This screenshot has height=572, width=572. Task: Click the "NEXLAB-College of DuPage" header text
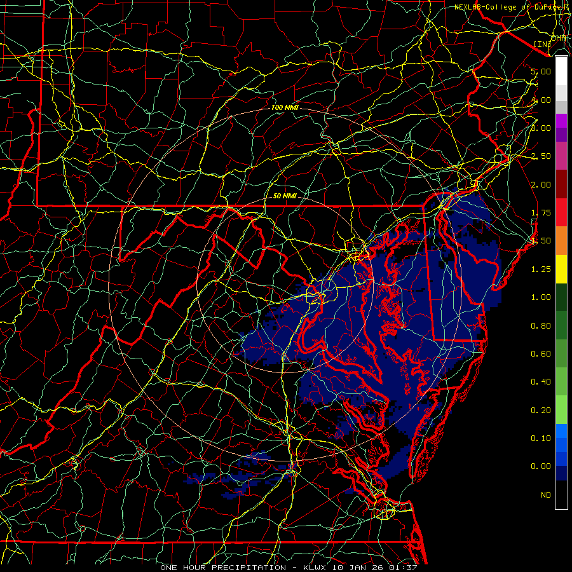point(508,7)
